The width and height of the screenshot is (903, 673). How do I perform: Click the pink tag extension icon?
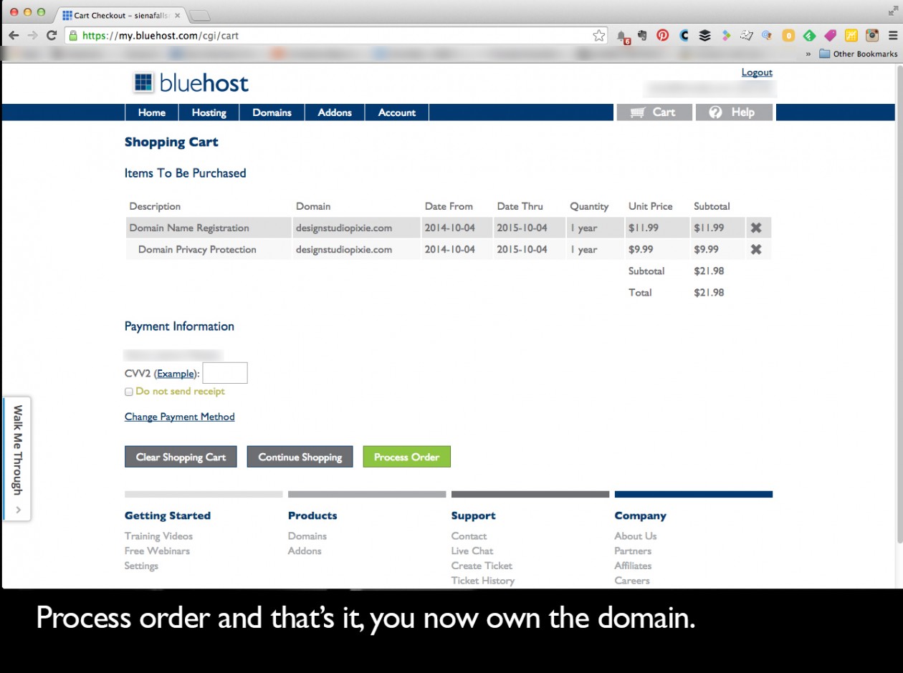coord(830,34)
